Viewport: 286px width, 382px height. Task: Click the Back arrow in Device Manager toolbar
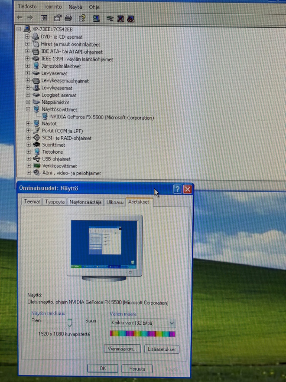19,18
